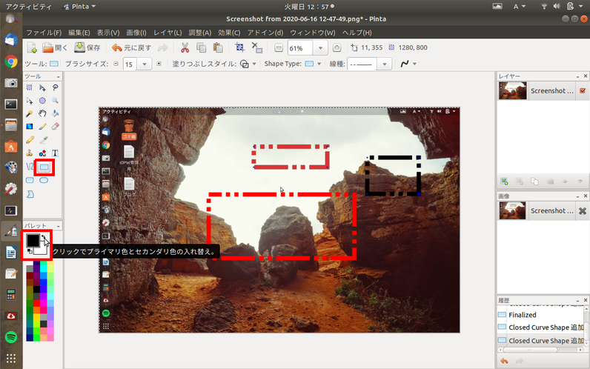The image size is (590, 369).
Task: Click the 保存 save button
Action: [87, 47]
